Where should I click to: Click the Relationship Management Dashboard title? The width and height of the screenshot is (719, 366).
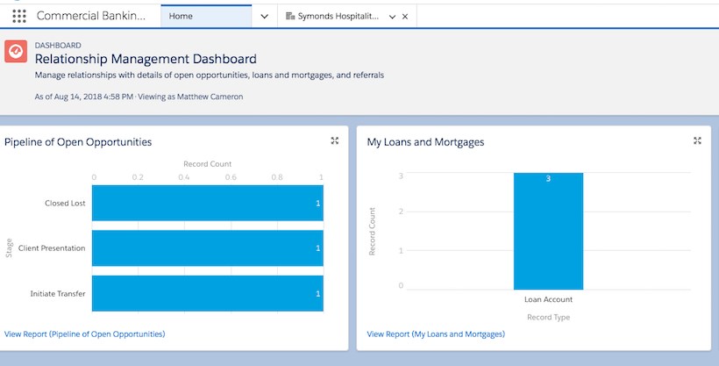[146, 59]
